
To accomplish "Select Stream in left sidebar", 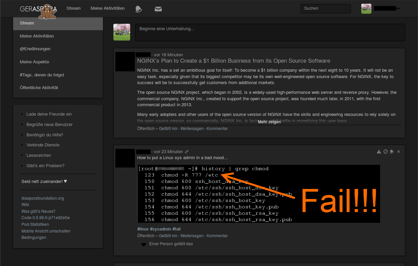I will point(58,23).
